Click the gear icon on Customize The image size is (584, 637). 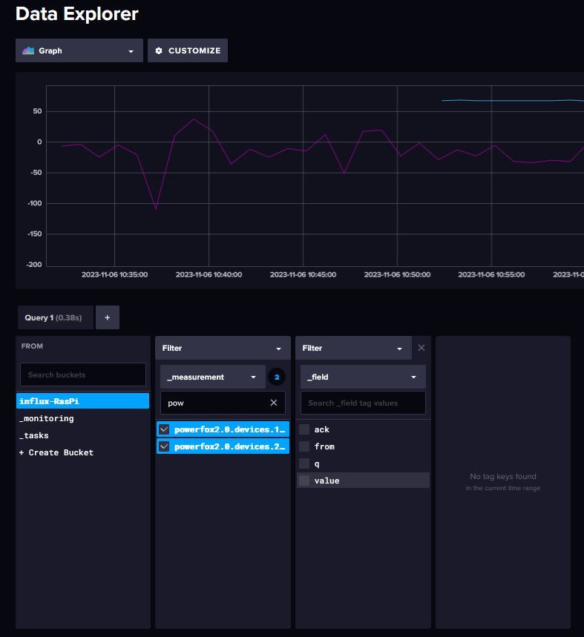(159, 51)
